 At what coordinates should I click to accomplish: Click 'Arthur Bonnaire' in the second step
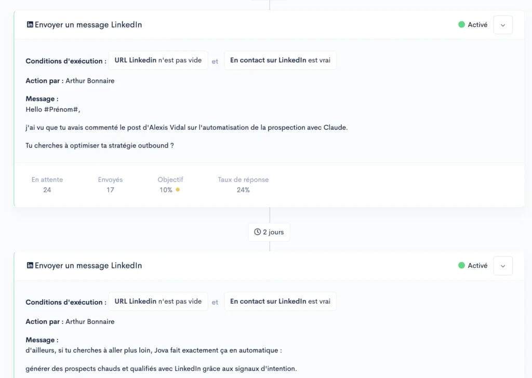90,322
